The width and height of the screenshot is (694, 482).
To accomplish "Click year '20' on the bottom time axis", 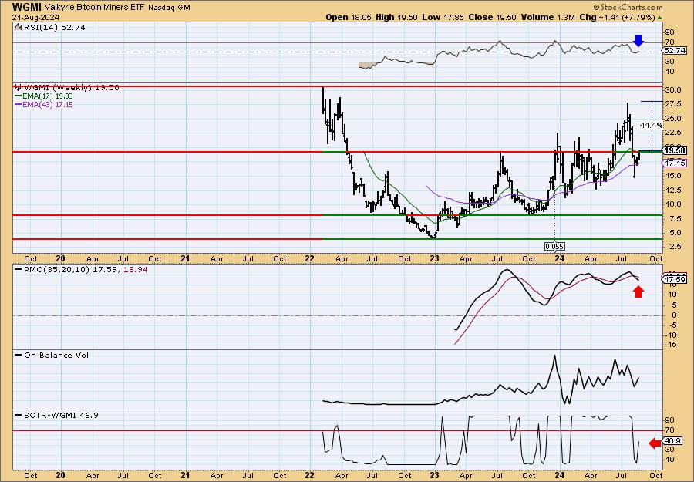I will click(61, 475).
